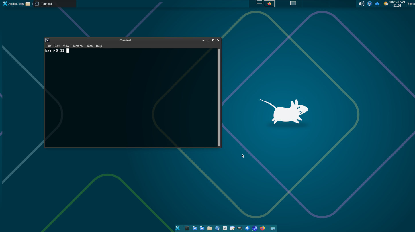Open the File menu in Terminal

(49, 46)
